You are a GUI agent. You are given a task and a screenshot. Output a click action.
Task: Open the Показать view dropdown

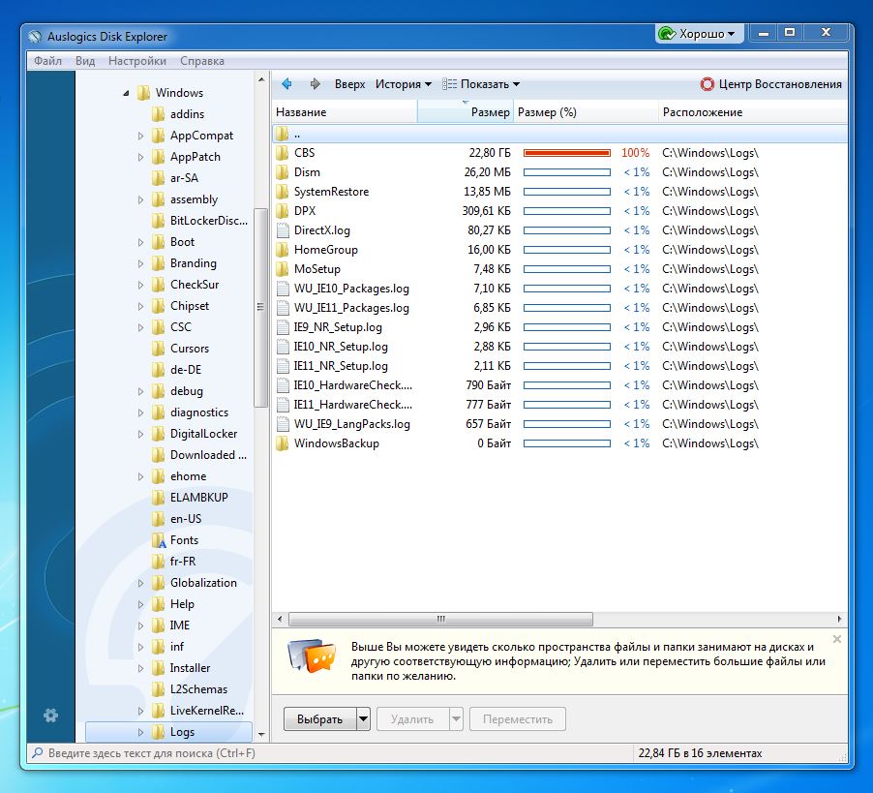tap(481, 84)
